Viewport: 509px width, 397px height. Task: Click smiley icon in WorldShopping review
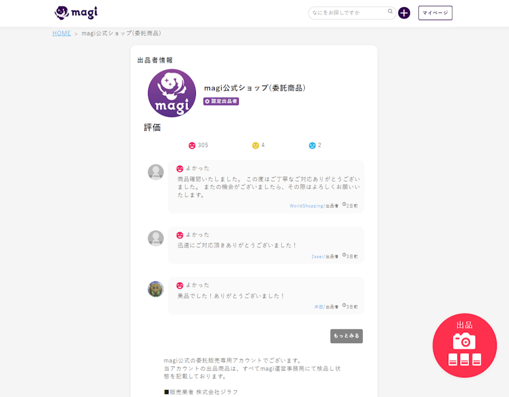point(179,168)
